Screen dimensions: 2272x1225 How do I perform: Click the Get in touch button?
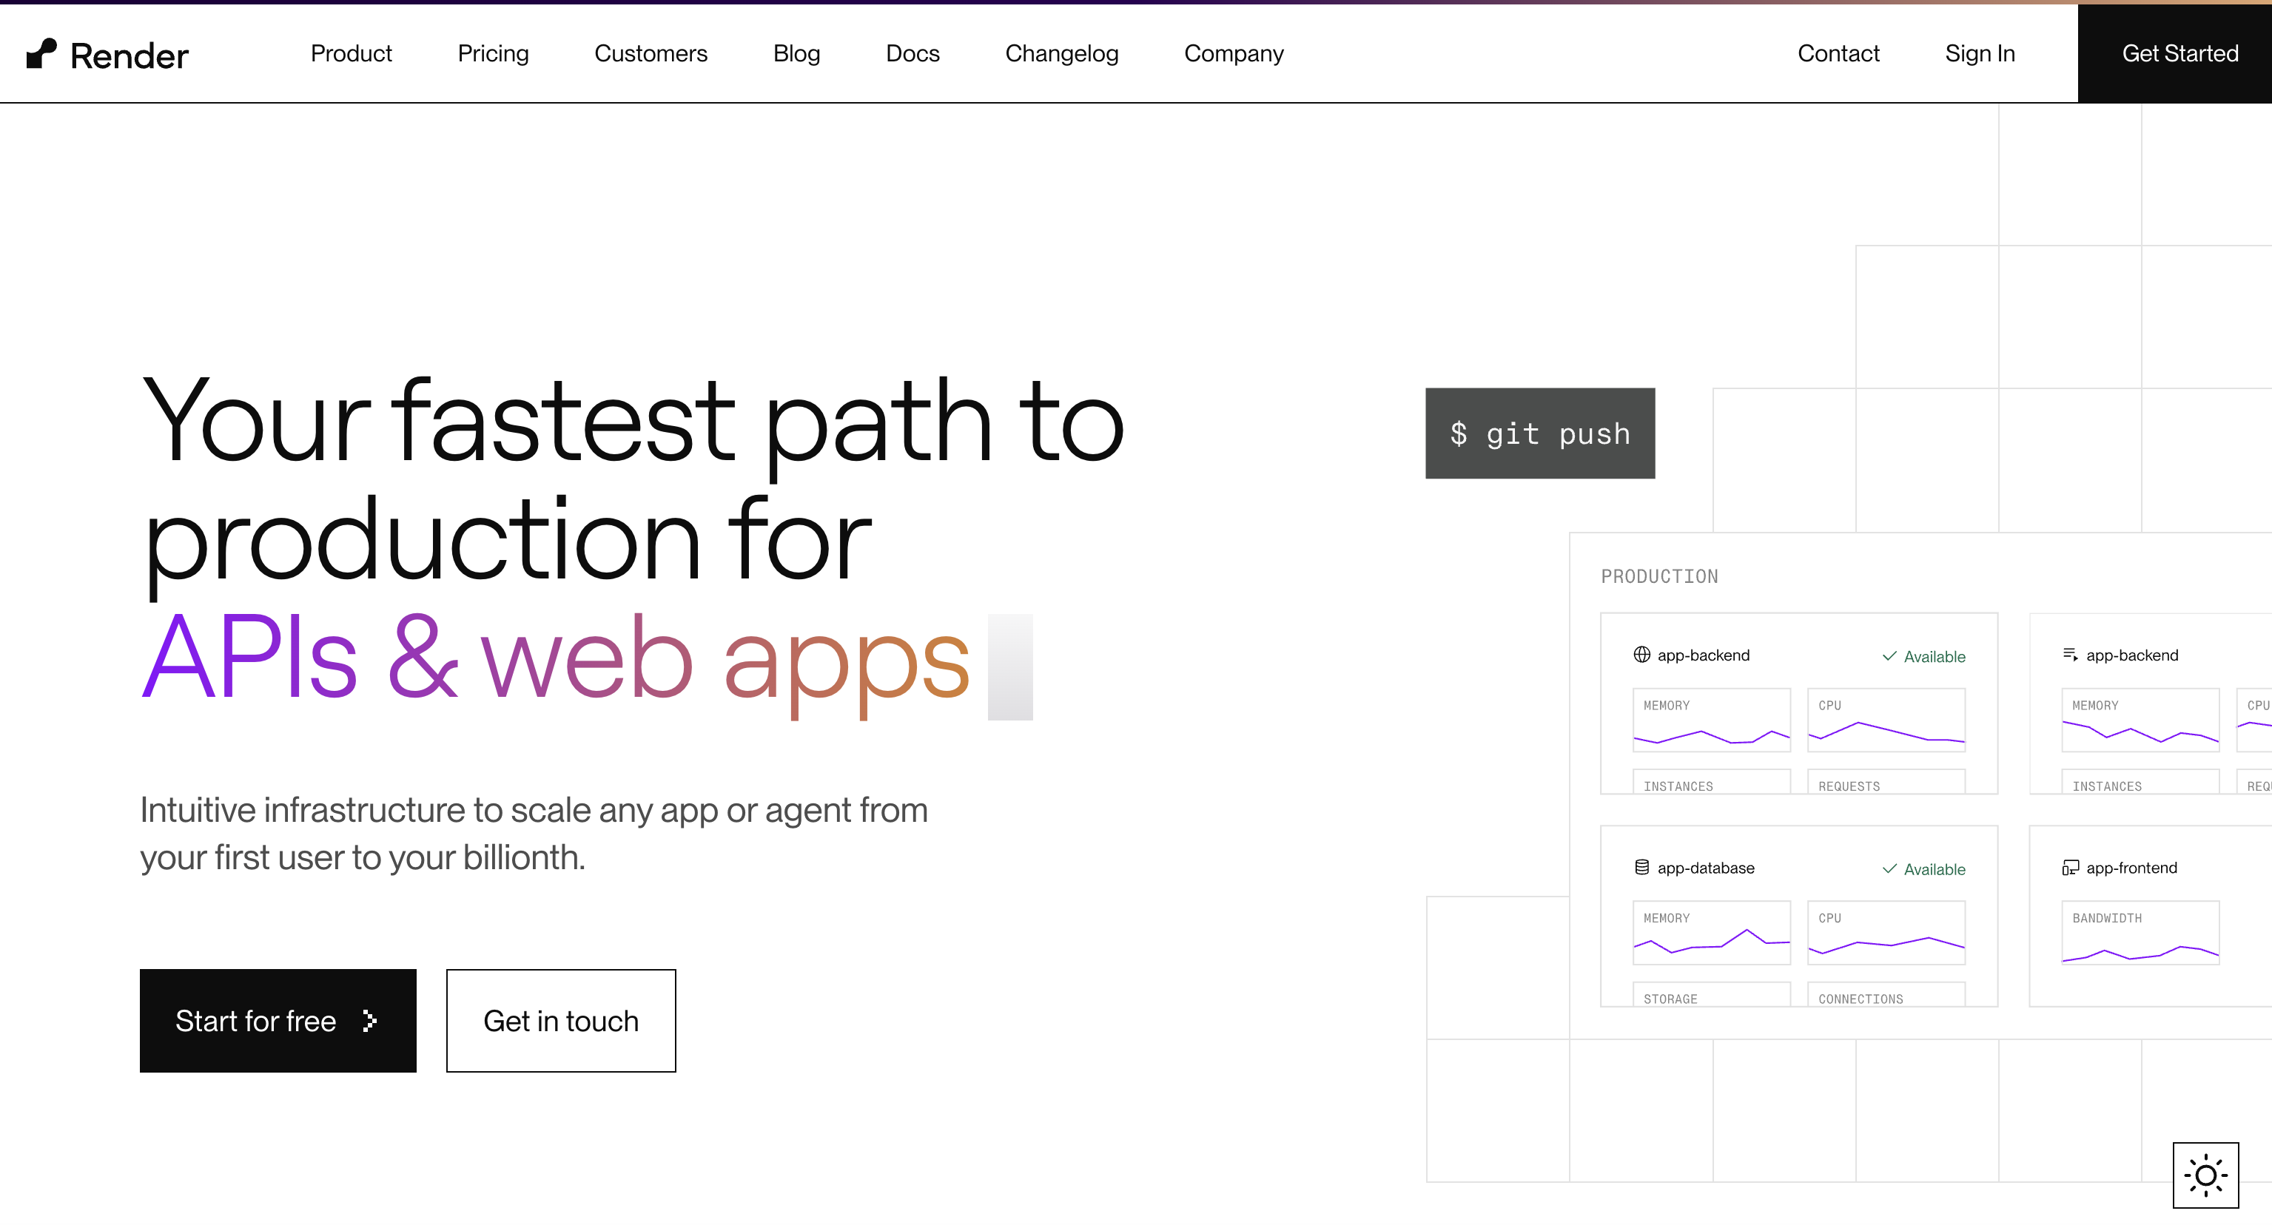[x=561, y=1021]
